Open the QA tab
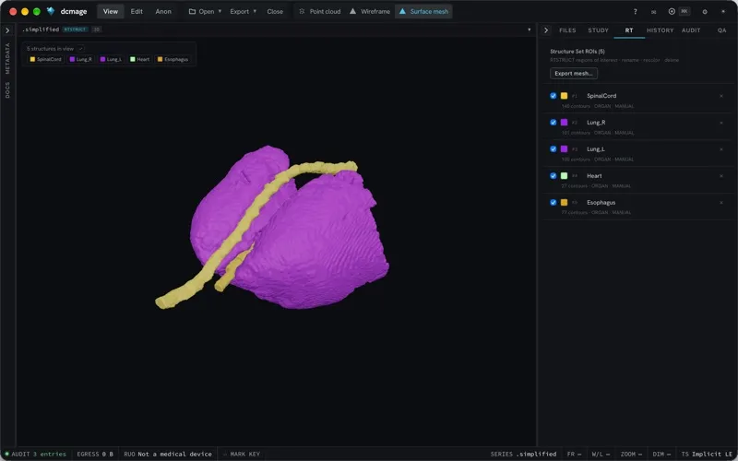Screen dimensions: 738x461 tap(721, 30)
